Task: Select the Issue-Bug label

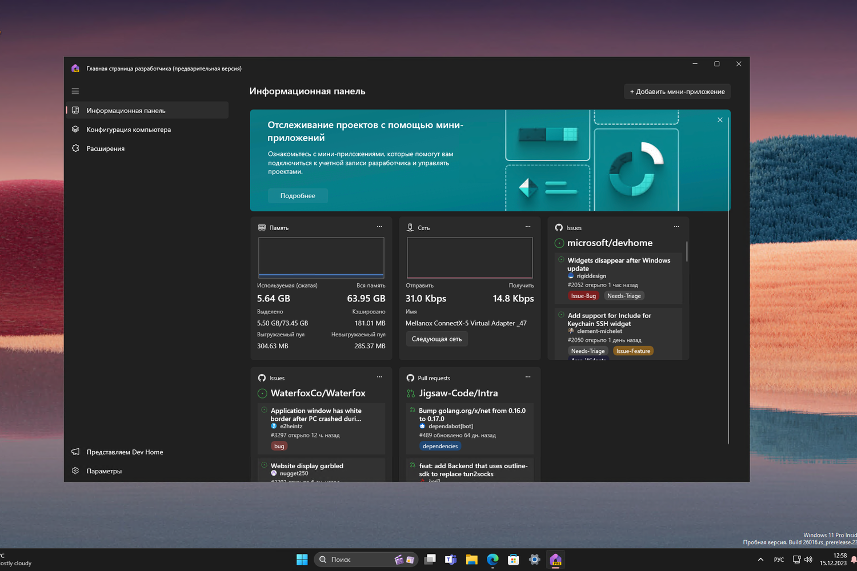Action: click(x=583, y=296)
